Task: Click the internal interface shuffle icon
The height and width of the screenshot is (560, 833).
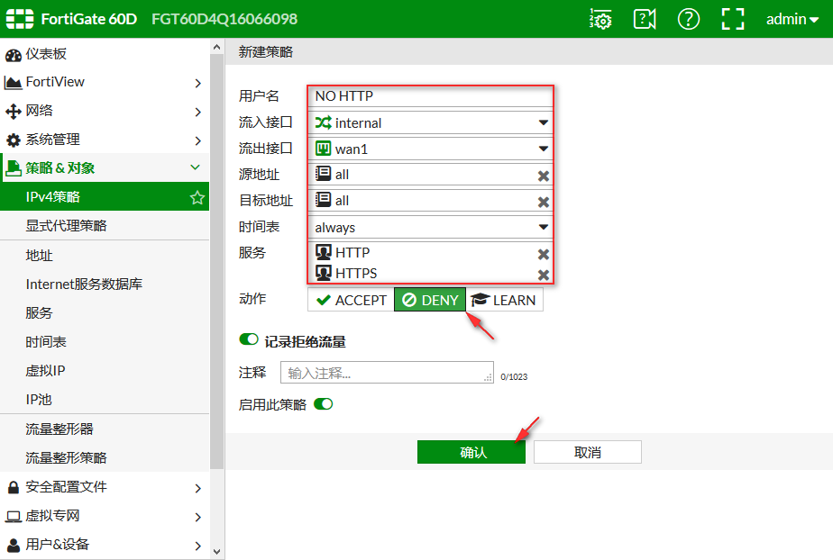Action: click(x=323, y=122)
